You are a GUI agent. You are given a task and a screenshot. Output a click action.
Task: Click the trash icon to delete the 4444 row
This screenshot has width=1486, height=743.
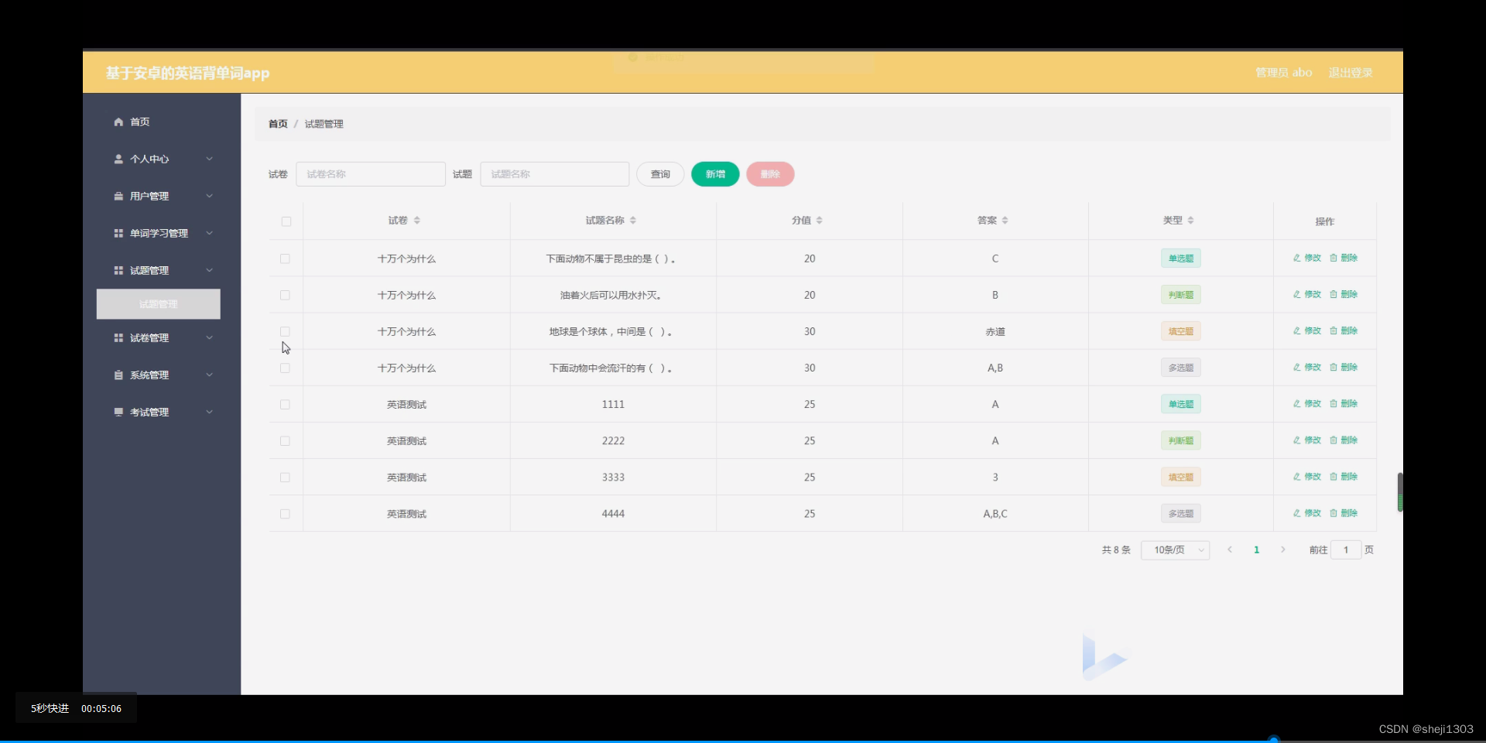coord(1334,513)
